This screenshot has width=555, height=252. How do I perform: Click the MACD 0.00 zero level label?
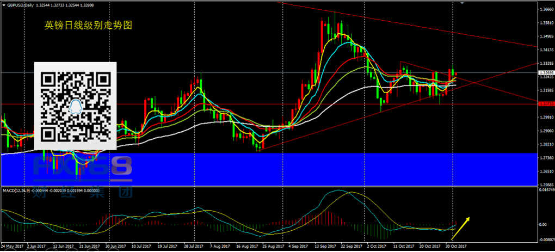point(543,224)
